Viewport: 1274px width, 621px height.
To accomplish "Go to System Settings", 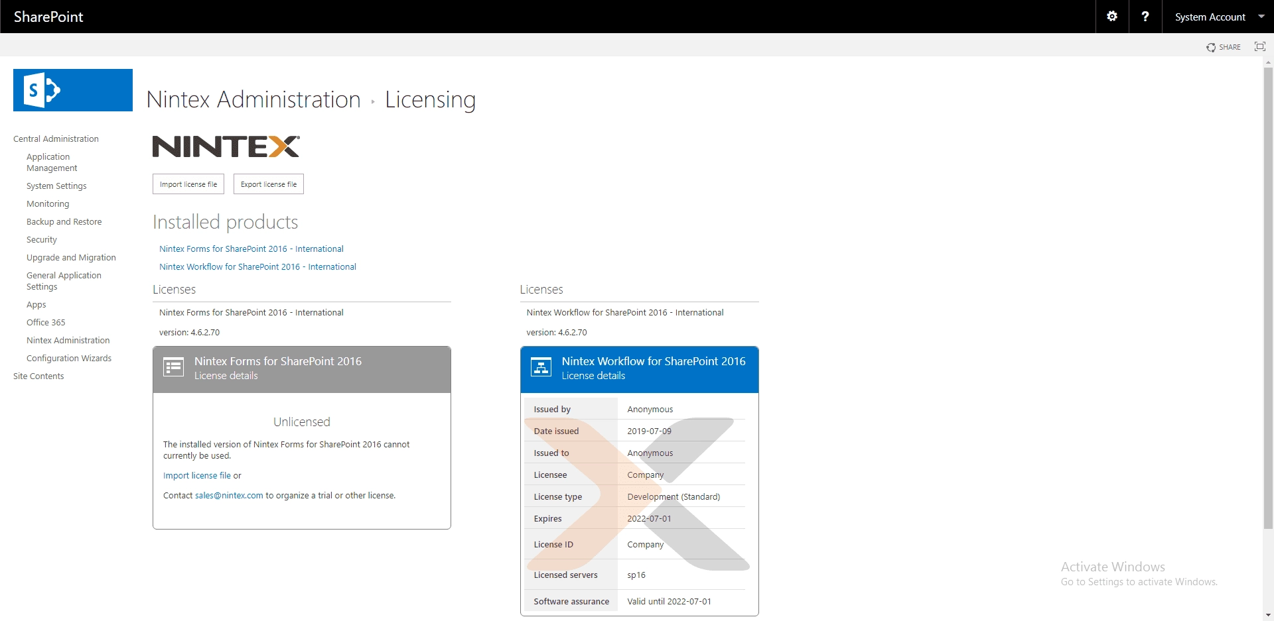I will [56, 186].
